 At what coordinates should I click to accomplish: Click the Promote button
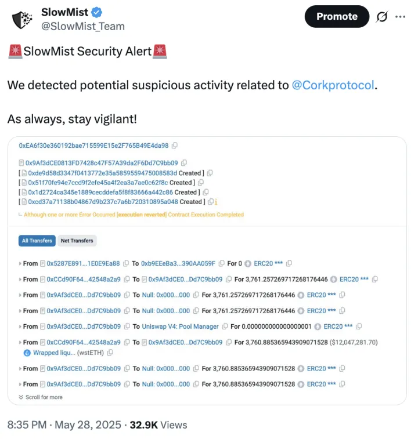(337, 17)
